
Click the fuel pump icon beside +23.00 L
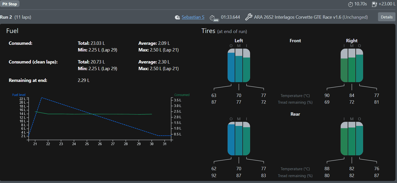[375, 4]
